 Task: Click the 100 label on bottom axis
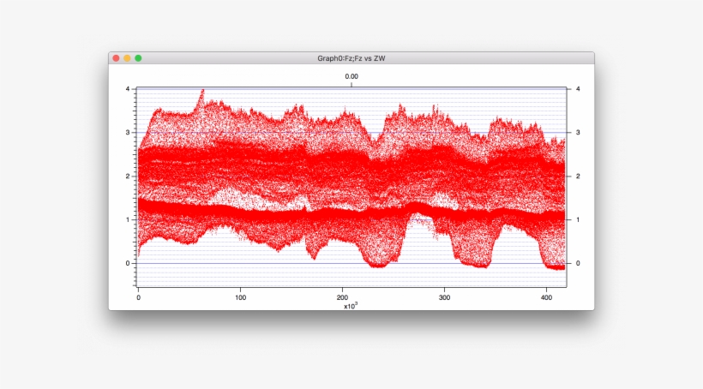(240, 297)
